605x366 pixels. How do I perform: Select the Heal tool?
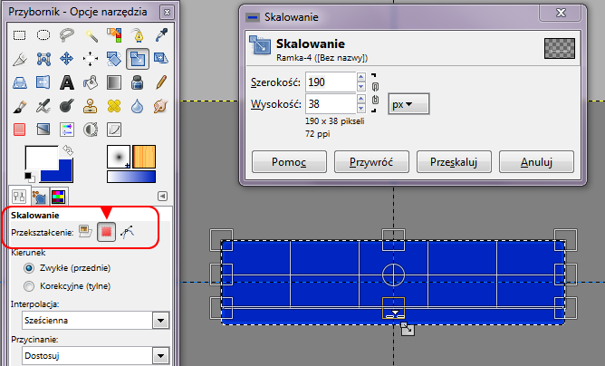point(114,106)
